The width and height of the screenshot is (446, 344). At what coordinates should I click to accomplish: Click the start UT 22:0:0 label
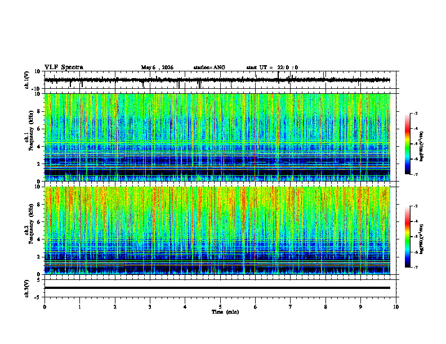point(272,67)
